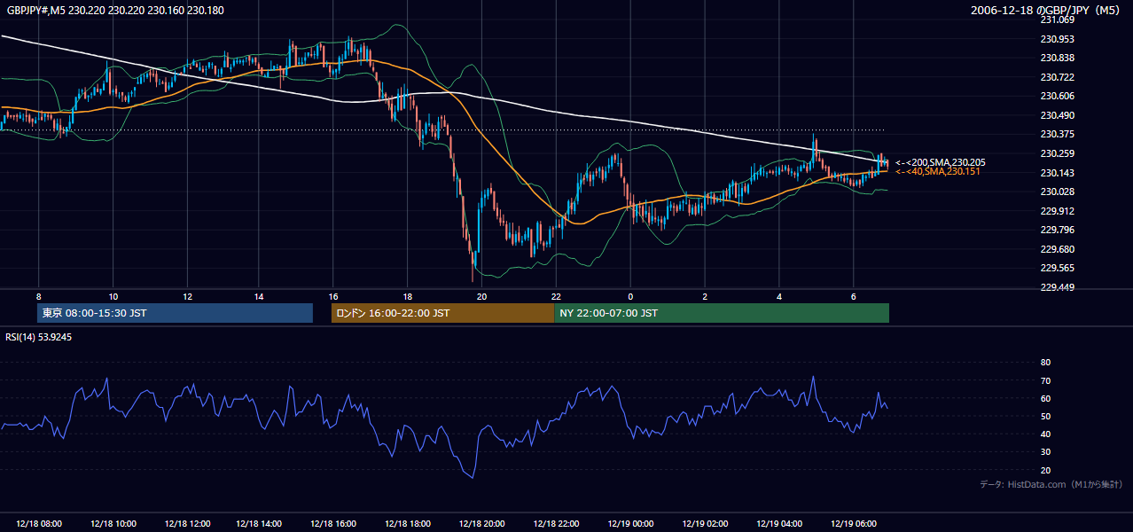Screen dimensions: 1133x532
Task: Click the RSI(14) 53.9245 indicator label
Action: click(x=39, y=337)
